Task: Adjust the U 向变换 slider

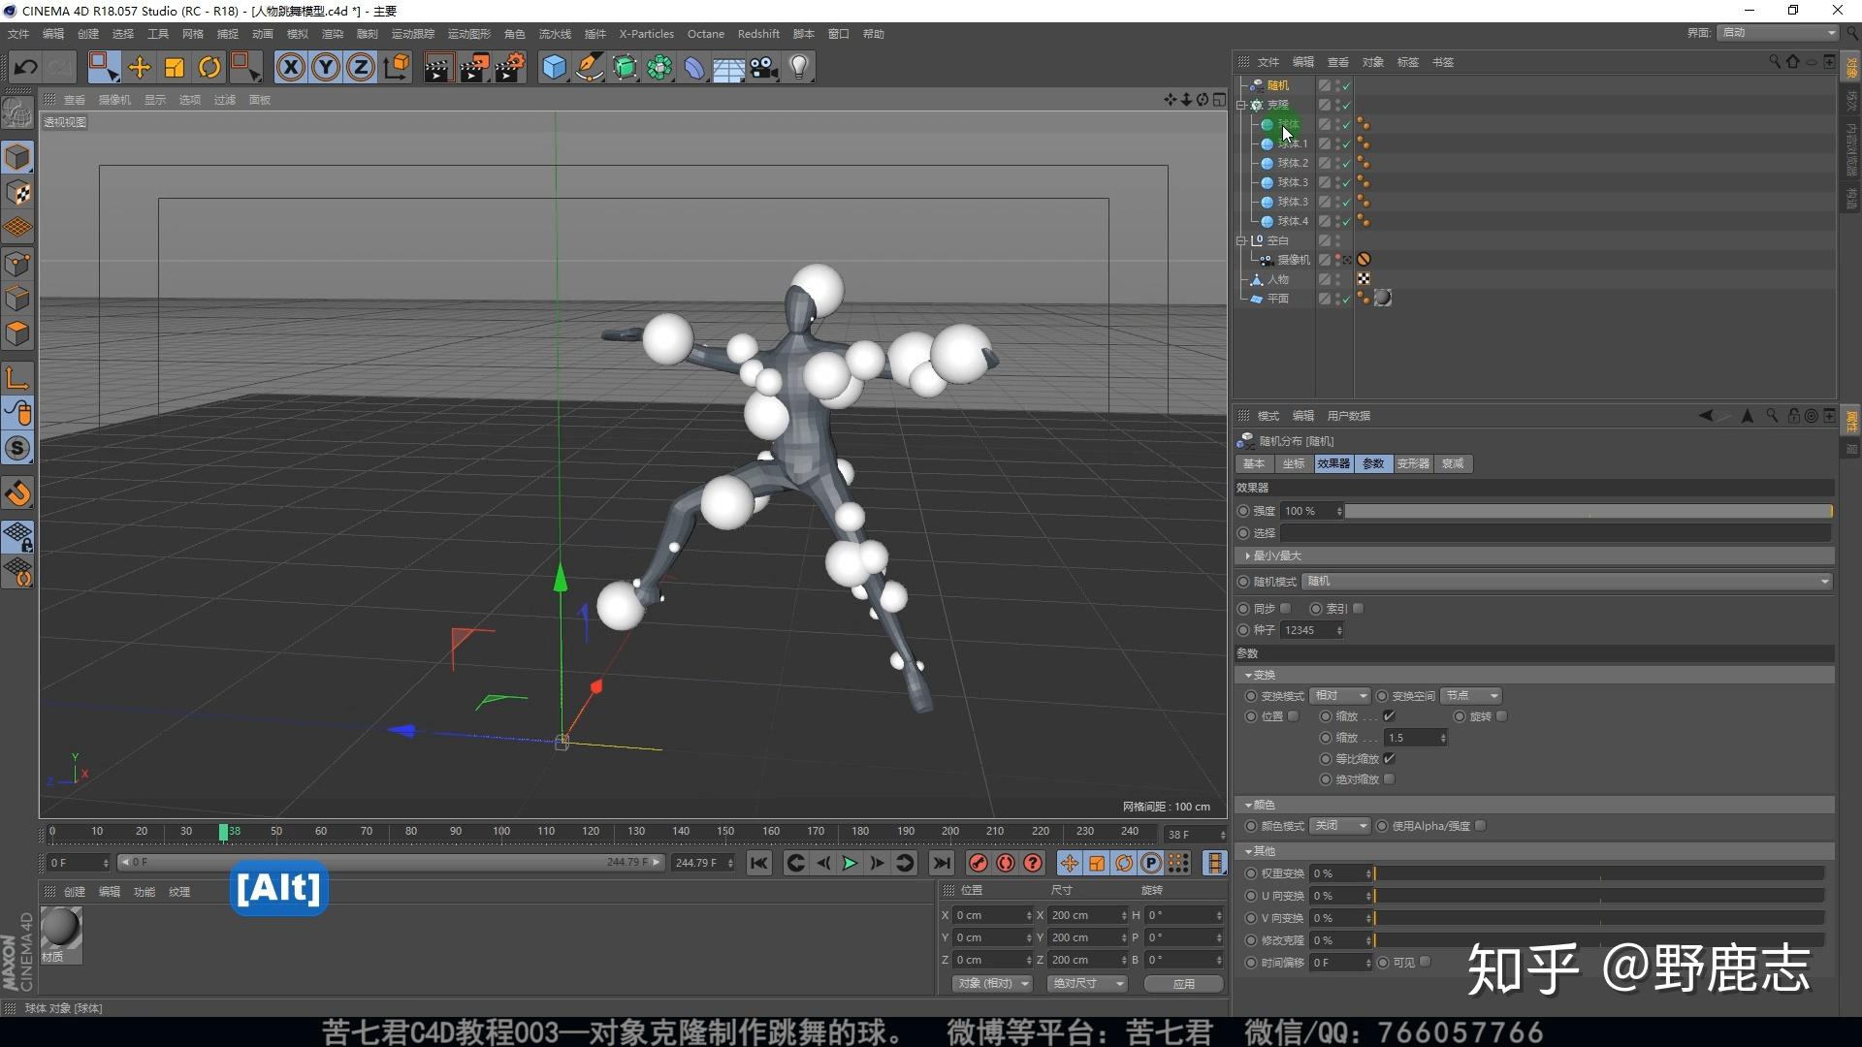Action: [x=1599, y=896]
